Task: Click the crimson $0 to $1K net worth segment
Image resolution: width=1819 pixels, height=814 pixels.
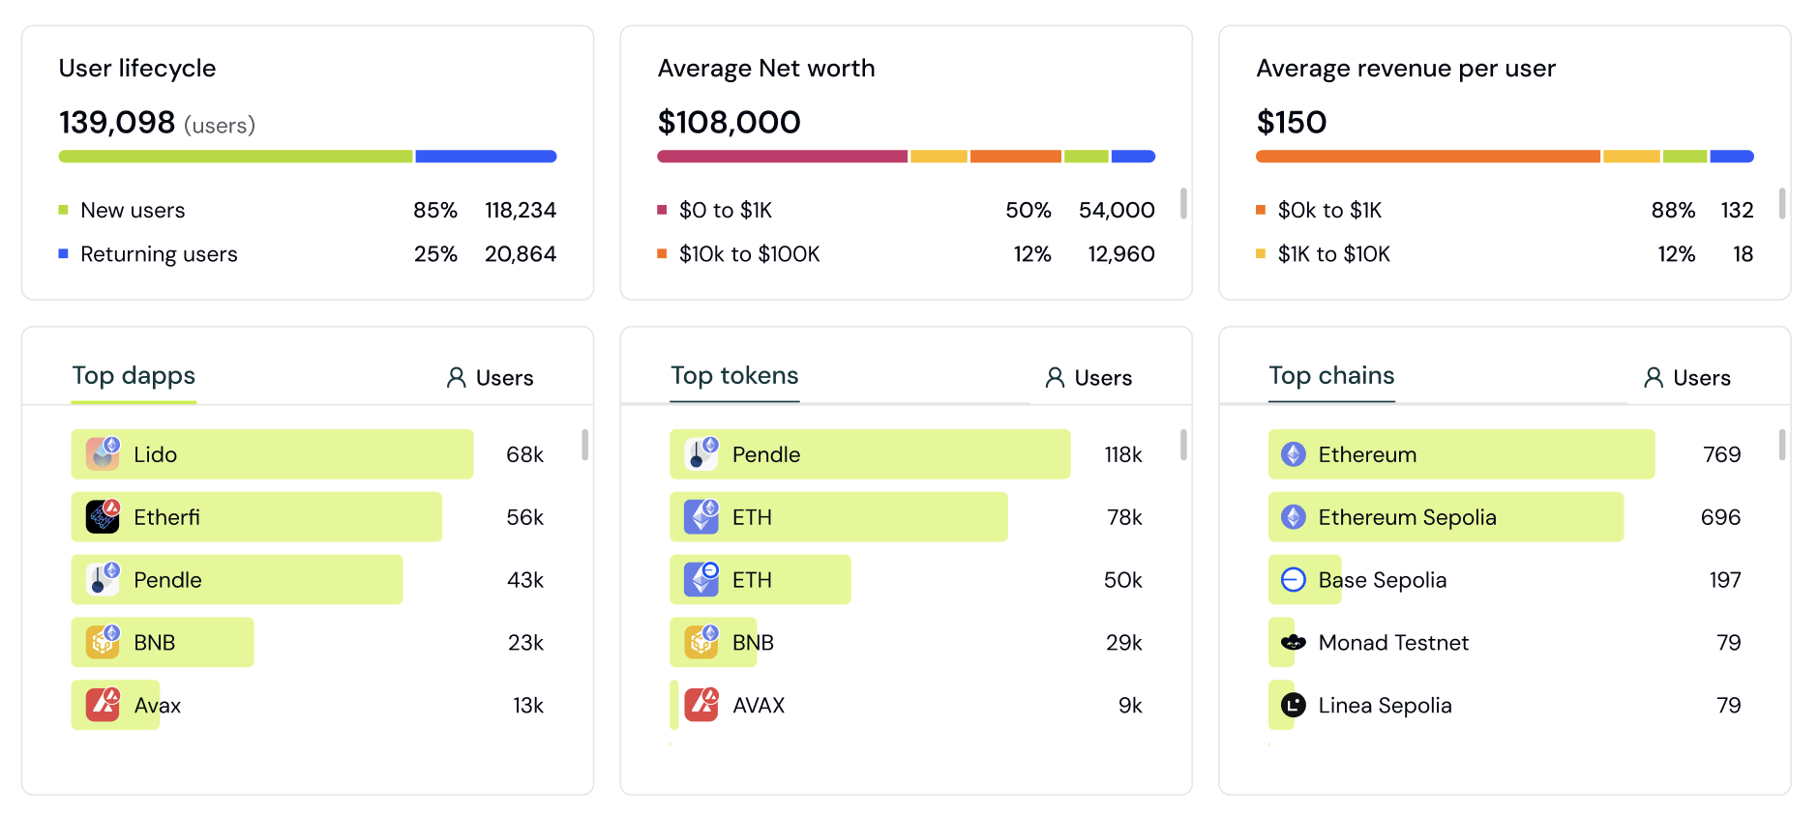Action: coord(782,157)
